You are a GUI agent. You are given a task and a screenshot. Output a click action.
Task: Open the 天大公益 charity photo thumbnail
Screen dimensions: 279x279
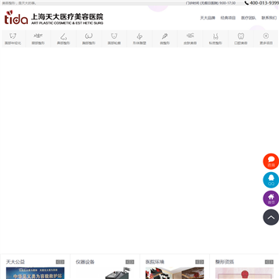35,273
